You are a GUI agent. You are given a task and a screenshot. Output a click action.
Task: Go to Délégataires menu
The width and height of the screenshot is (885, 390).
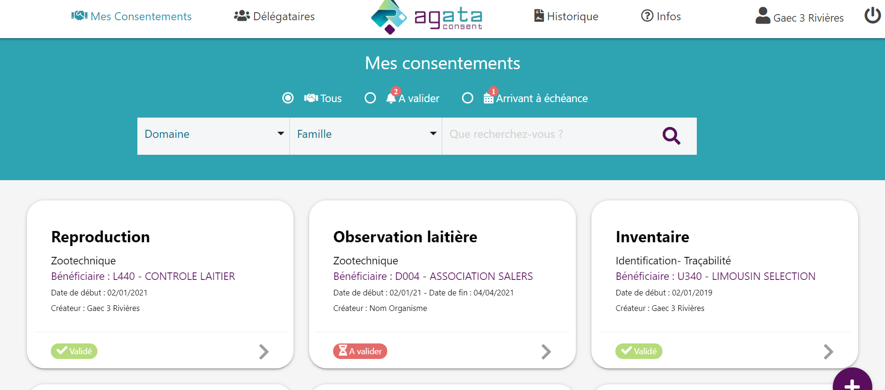click(274, 16)
